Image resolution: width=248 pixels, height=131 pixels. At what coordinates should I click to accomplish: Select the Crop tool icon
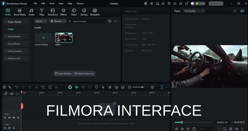coord(50,87)
